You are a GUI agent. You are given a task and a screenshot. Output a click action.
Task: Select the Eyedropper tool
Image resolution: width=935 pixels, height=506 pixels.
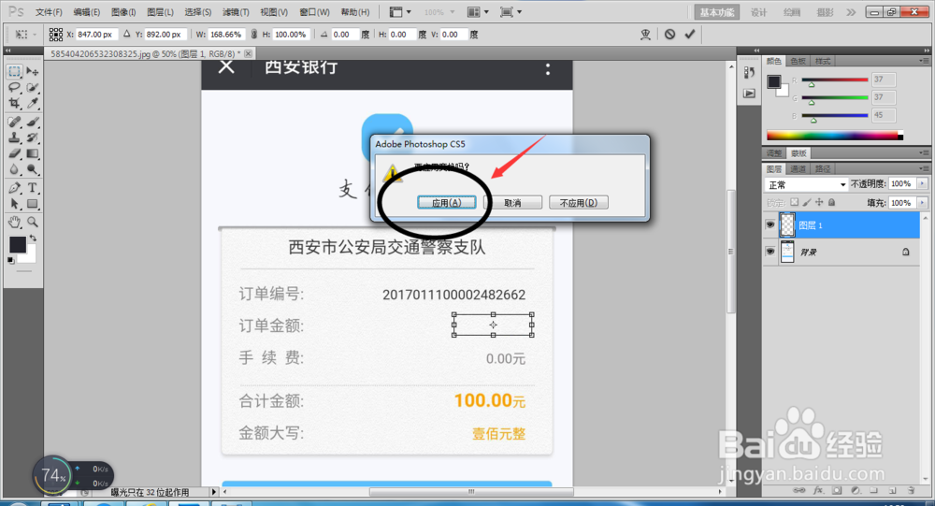coord(32,103)
